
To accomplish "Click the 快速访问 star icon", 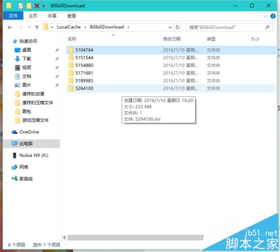I will [x=15, y=41].
